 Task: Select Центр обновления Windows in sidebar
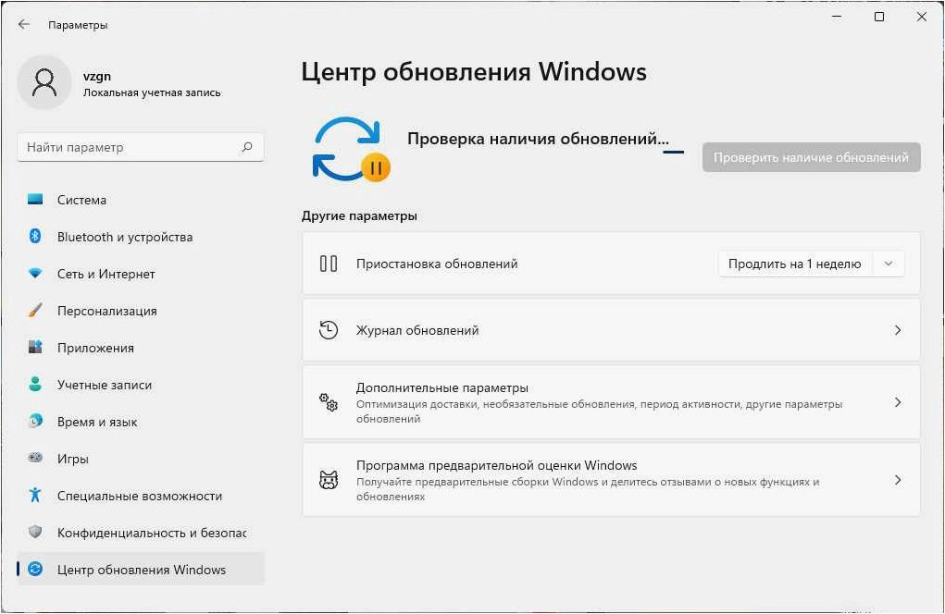(x=141, y=569)
